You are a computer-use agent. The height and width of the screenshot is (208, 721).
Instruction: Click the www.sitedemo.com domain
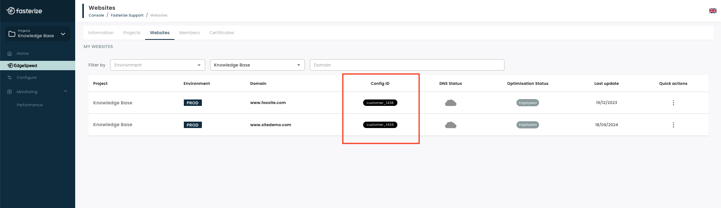tap(271, 125)
